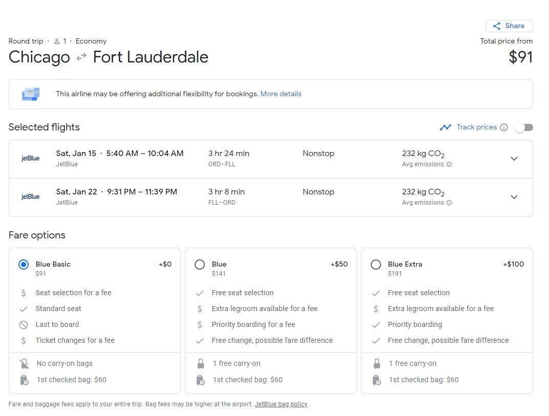Click the JetBlue logo on return flight
549x416 pixels.
[x=30, y=197]
